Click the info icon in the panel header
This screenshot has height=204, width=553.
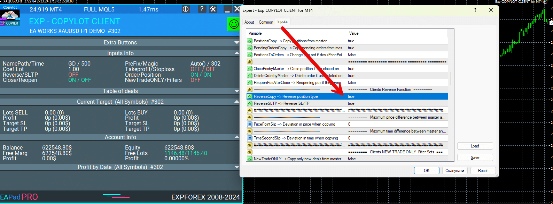pos(186,9)
